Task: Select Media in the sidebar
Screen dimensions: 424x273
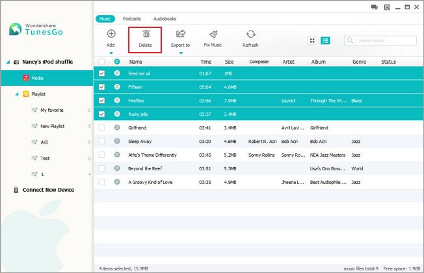Action: tap(47, 78)
